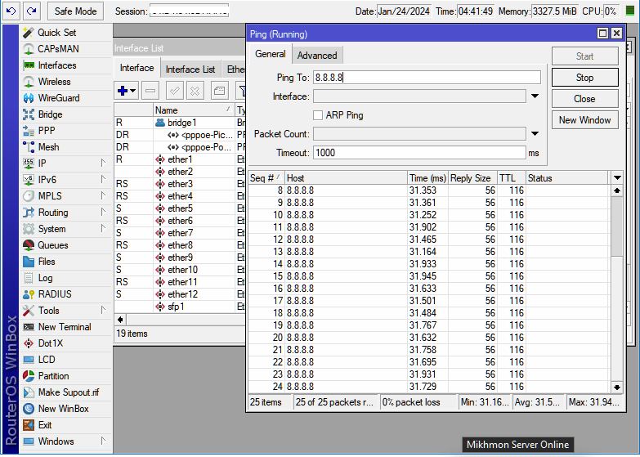Open the Dot1X sidebar item
This screenshot has height=457, width=640.
pyautogui.click(x=50, y=343)
